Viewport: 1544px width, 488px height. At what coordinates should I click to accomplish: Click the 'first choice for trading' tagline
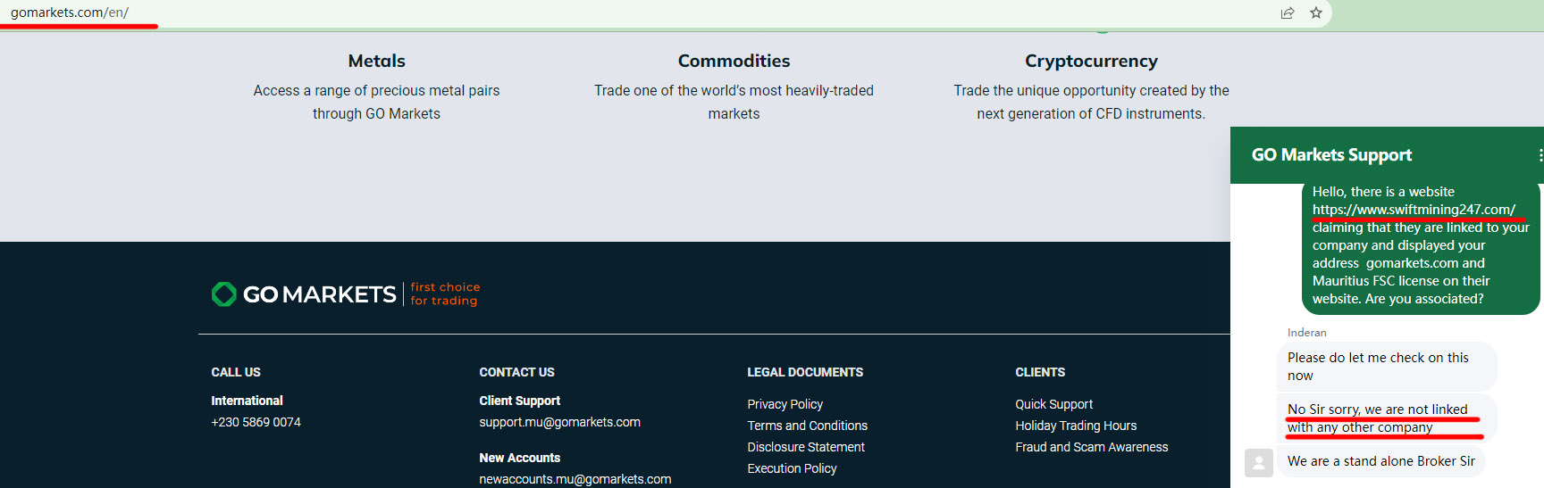(x=445, y=294)
